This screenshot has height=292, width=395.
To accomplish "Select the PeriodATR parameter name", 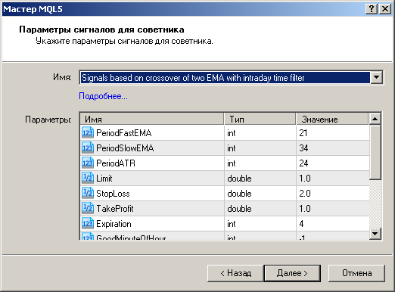I will (116, 163).
